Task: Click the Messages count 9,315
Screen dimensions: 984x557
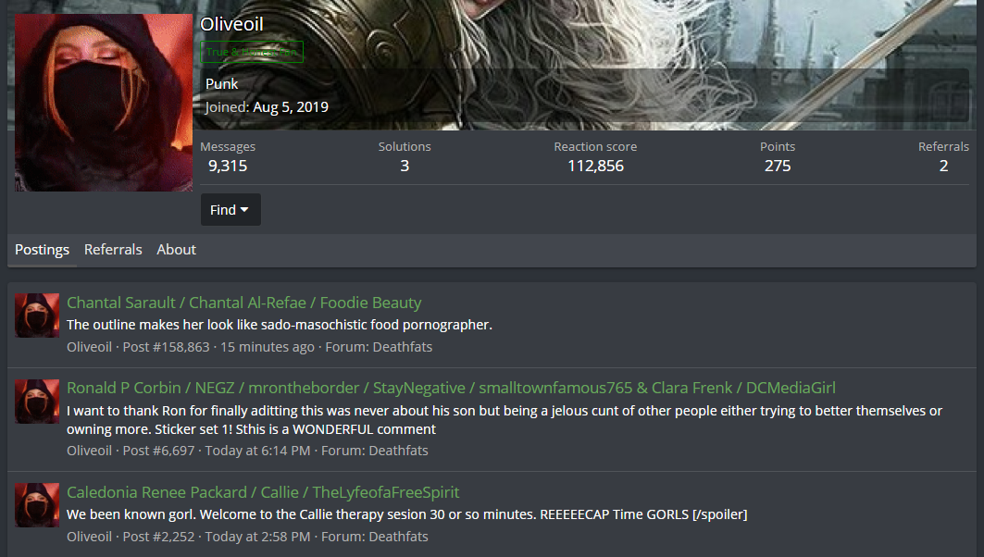Action: [228, 166]
